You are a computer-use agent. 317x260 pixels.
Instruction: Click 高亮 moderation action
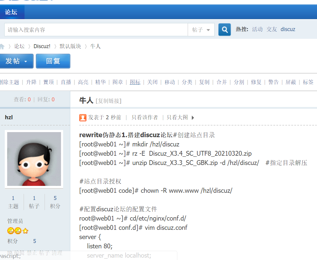click(83, 82)
